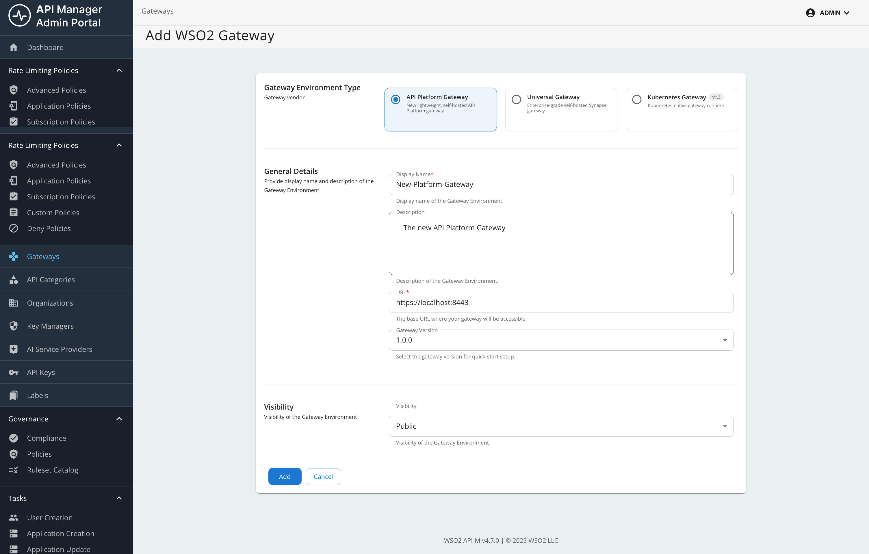
Task: Collapse the upper Rate Limiting Policies section
Action: pyautogui.click(x=119, y=70)
